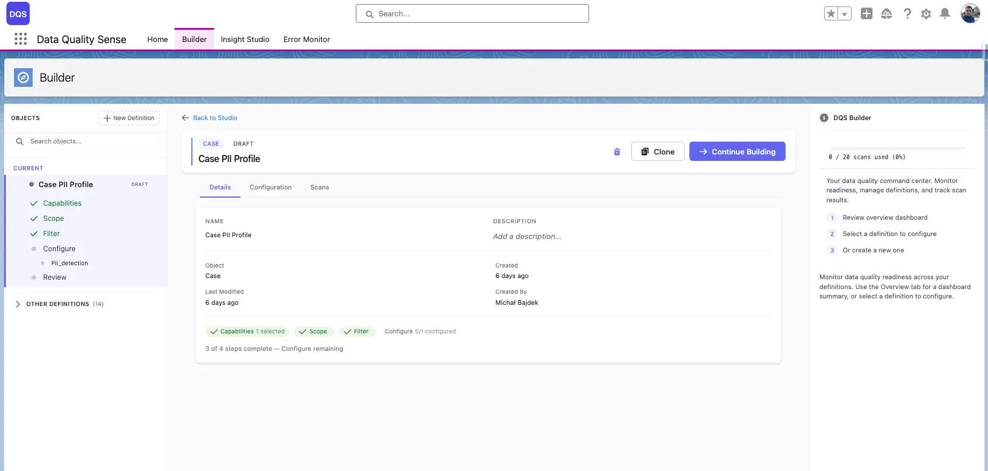Viewport: 988px width, 471px height.
Task: Click 'Or create a new one' step
Action: pyautogui.click(x=873, y=250)
